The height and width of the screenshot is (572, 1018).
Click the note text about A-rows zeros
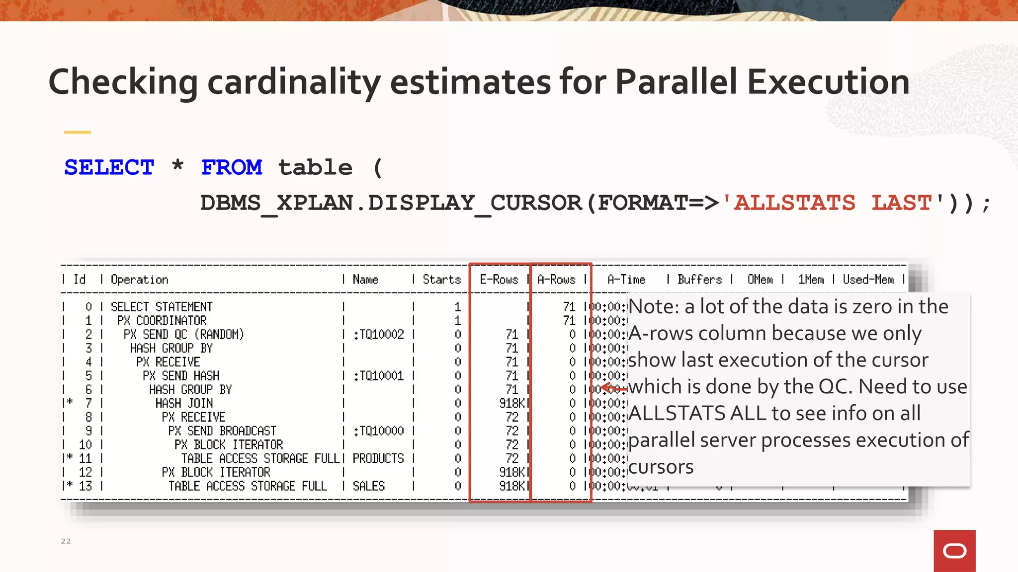798,387
